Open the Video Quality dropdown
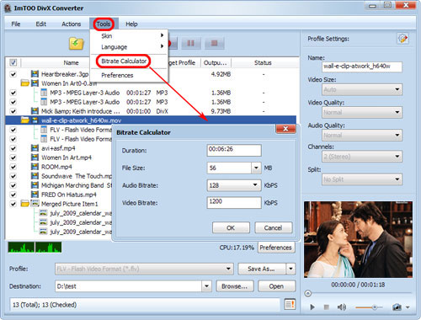This screenshot has height=320, width=421. tap(362, 113)
